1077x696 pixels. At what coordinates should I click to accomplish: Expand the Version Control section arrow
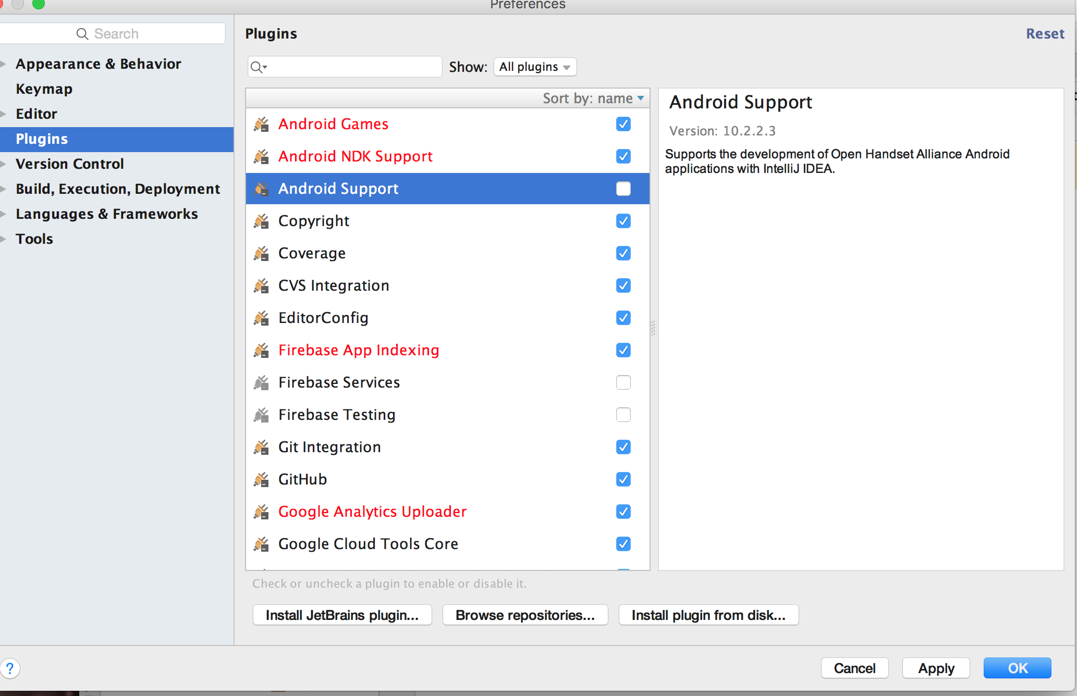(3, 164)
